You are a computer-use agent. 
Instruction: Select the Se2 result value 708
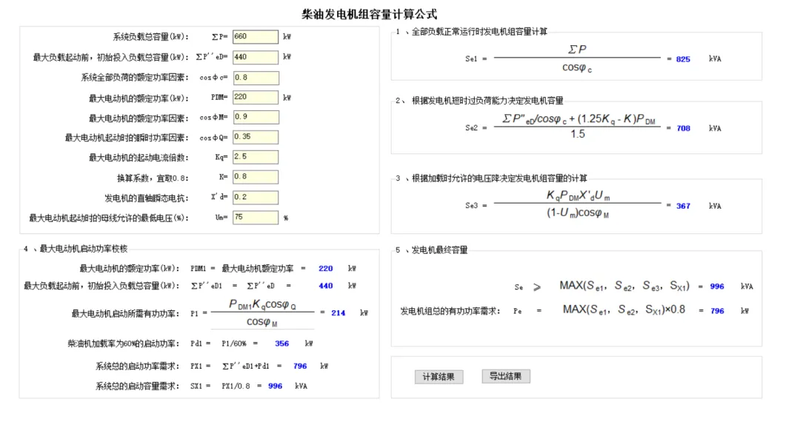(683, 129)
